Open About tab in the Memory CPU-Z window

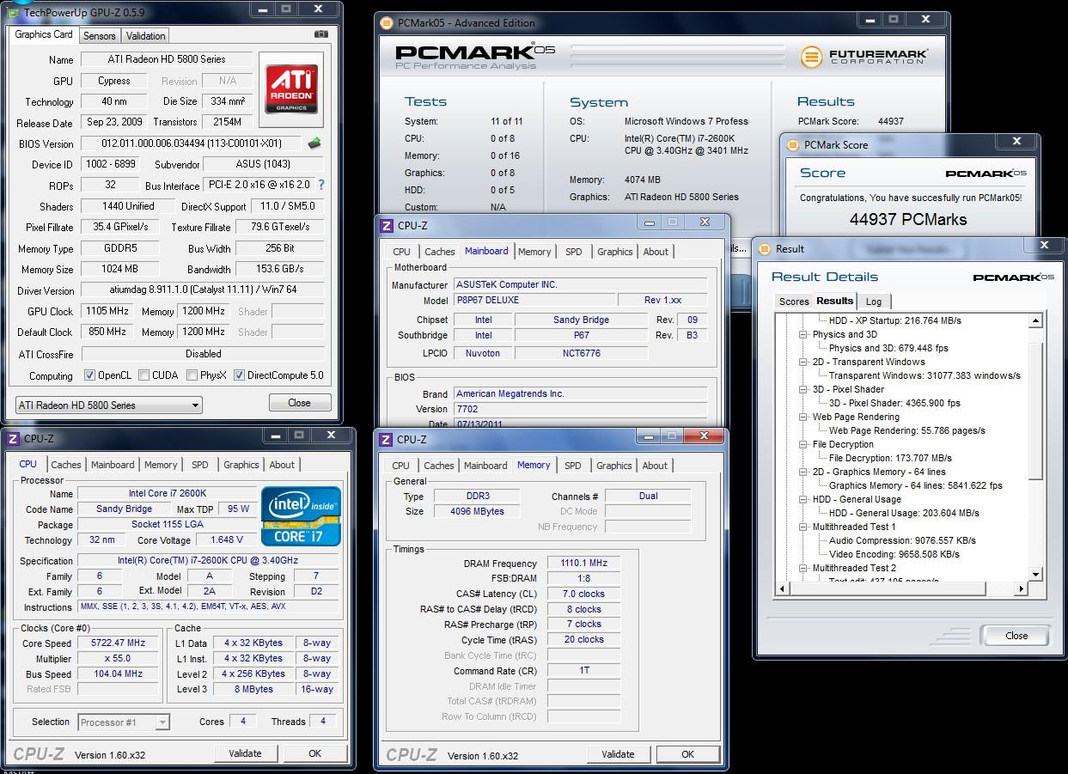(655, 466)
